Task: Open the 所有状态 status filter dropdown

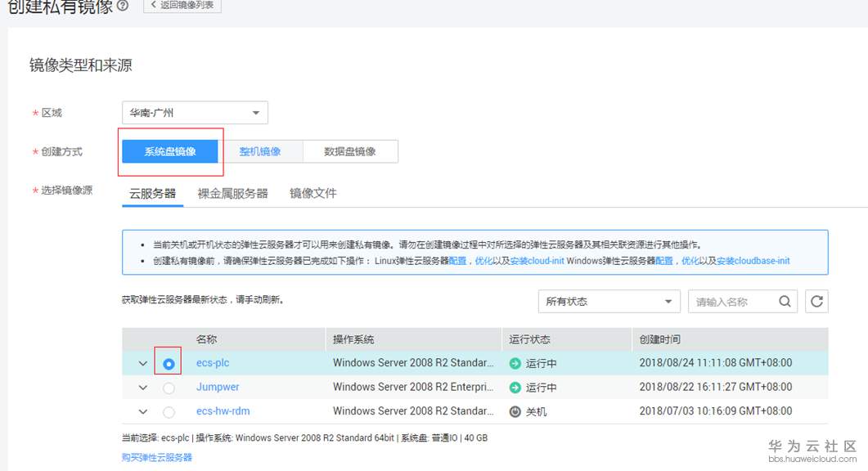Action: coord(609,301)
